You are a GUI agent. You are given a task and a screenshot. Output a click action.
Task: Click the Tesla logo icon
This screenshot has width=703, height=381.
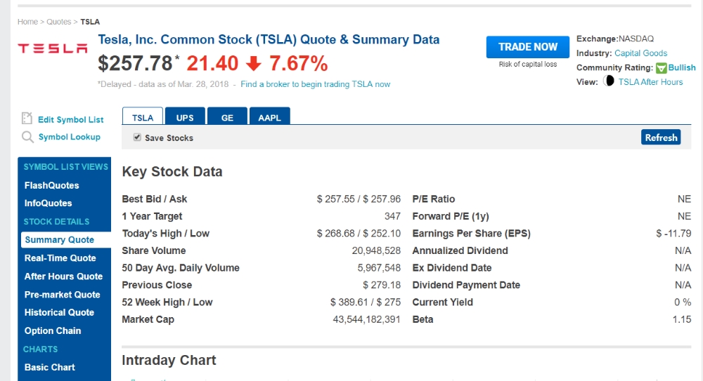click(x=53, y=48)
